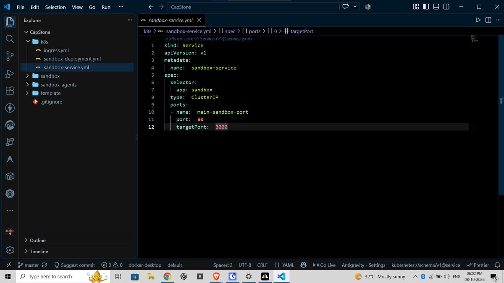The image size is (504, 283).
Task: Expand the Timeline section
Action: pyautogui.click(x=77, y=251)
